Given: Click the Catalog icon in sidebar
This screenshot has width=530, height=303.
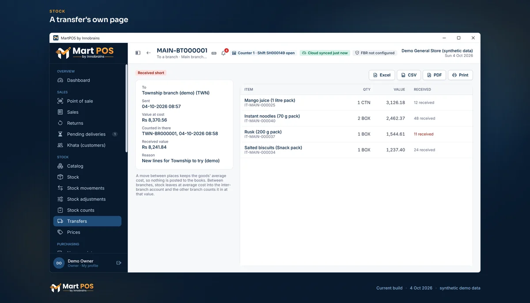Looking at the screenshot, I should coord(61,166).
